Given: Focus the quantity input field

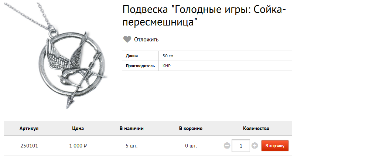Looking at the screenshot, I should (241, 146).
